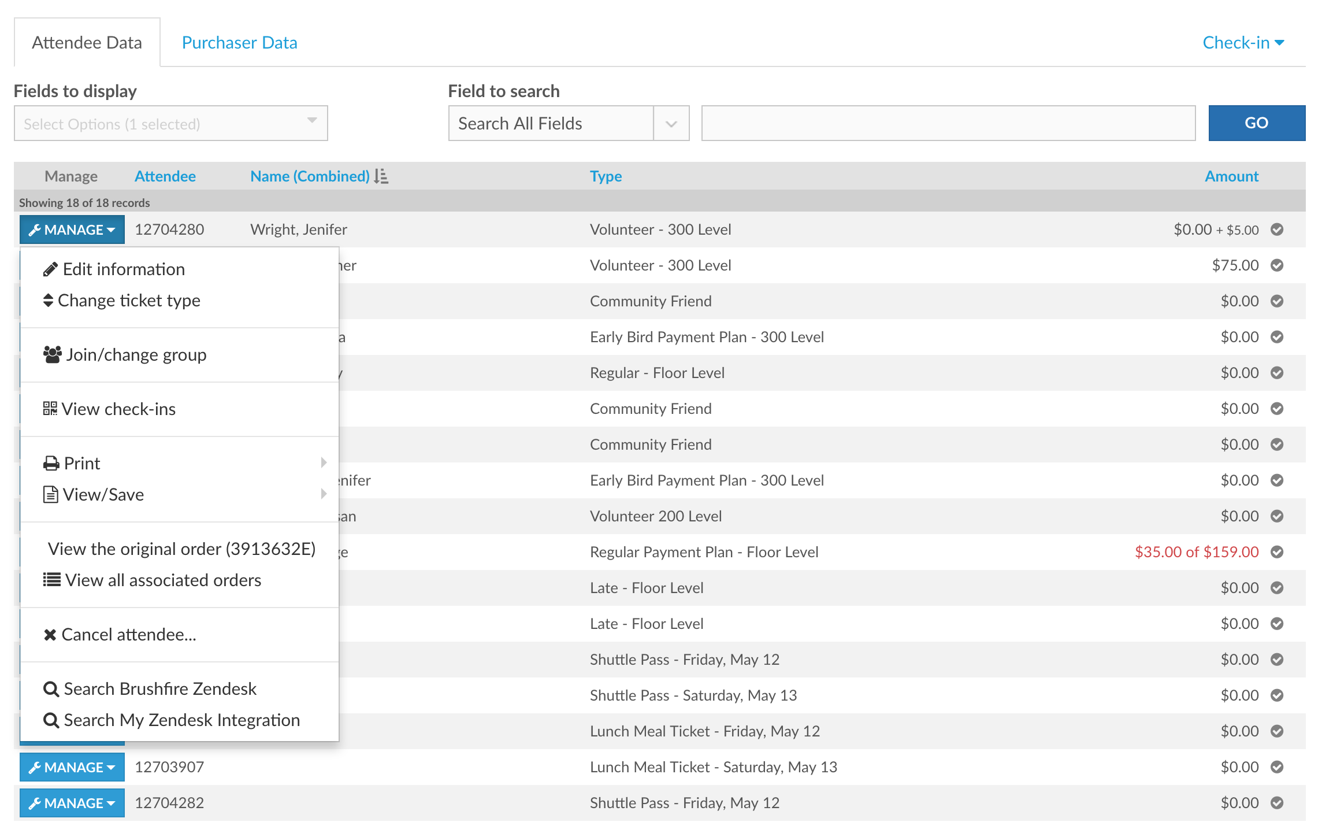
Task: Open the Fields to display selector
Action: [x=171, y=123]
